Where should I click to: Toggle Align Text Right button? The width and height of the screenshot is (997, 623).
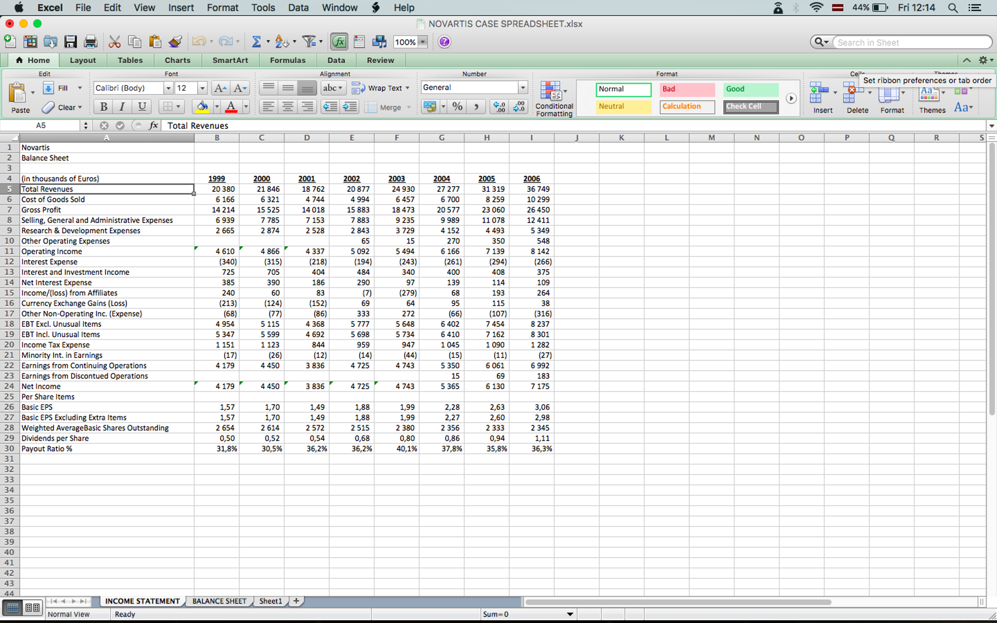(307, 107)
